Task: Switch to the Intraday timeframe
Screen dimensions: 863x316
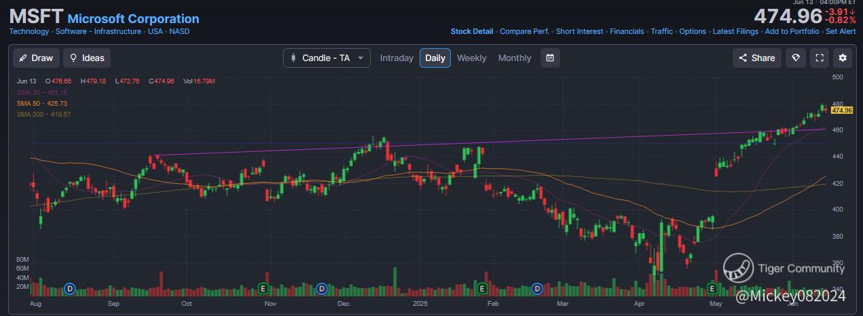Action: pyautogui.click(x=397, y=58)
